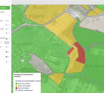Screen dimensions: 104x93
Task: Expand the 'Unifié' layer chevron
Action: pyautogui.click(x=9, y=29)
